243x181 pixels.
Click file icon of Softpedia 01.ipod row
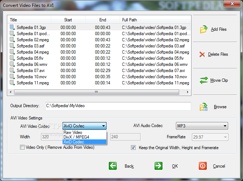pyautogui.click(x=12, y=34)
